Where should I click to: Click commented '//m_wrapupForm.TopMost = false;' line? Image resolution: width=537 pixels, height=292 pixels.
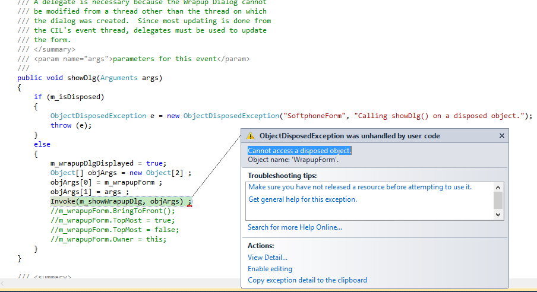115,230
